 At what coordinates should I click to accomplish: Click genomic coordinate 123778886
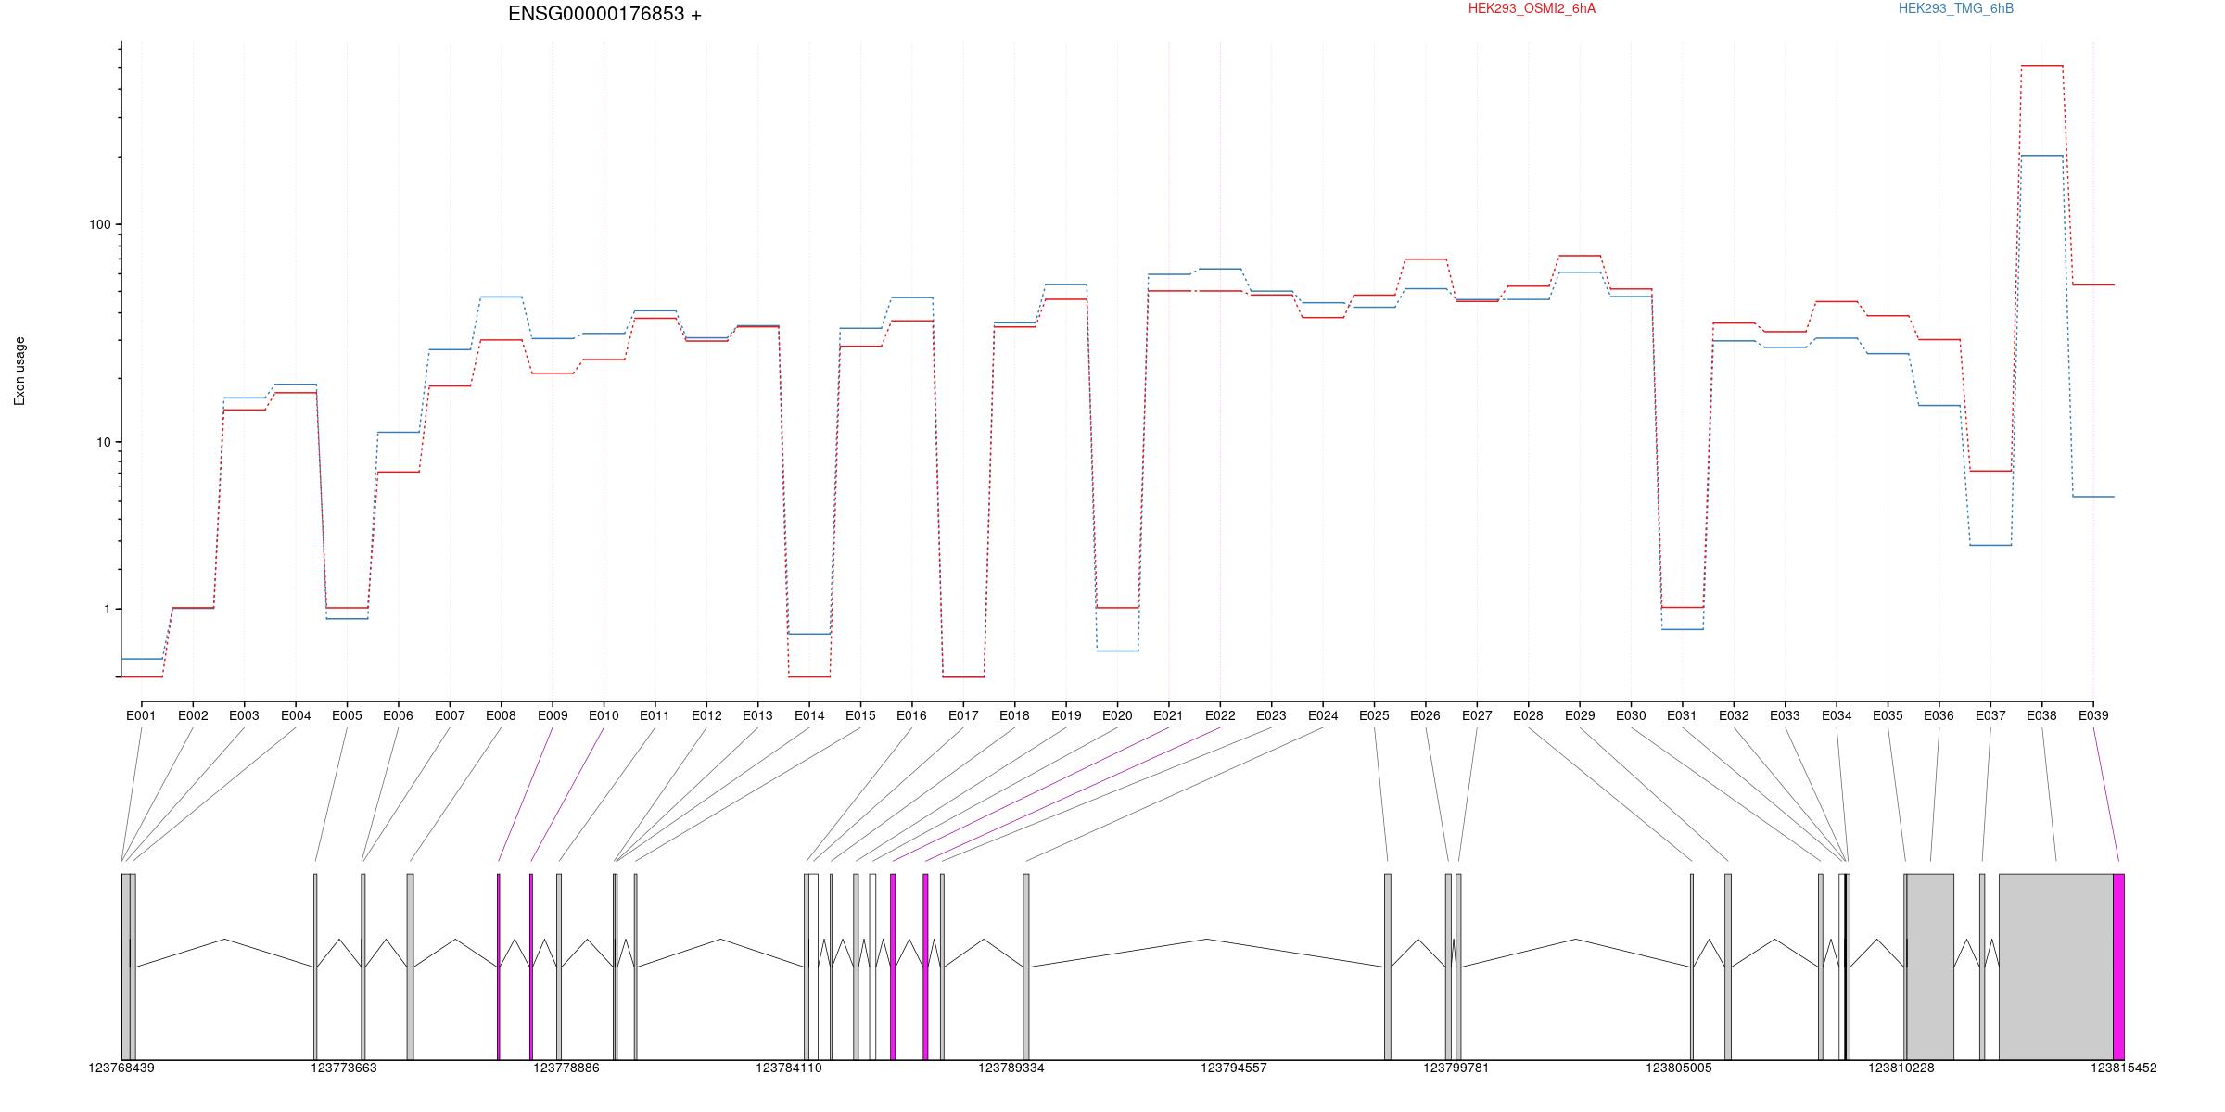[566, 1068]
